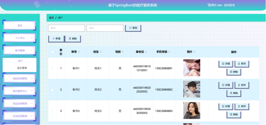Delete 账号2 row with 删除
The image size is (266, 125).
234,94
